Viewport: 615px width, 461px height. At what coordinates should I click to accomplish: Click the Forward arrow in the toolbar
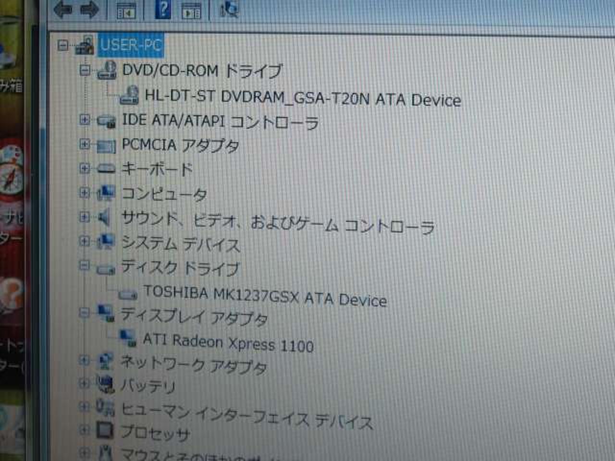click(x=89, y=9)
